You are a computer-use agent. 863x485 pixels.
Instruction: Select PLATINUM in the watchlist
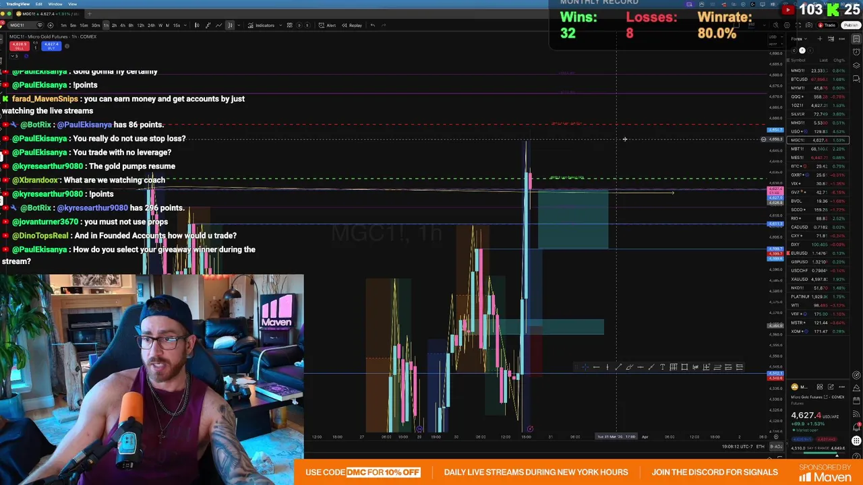(x=818, y=296)
